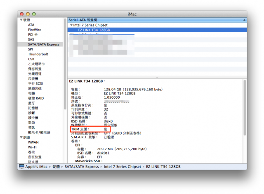
Task: Click the TRIM 支援 value row
Action: point(90,129)
